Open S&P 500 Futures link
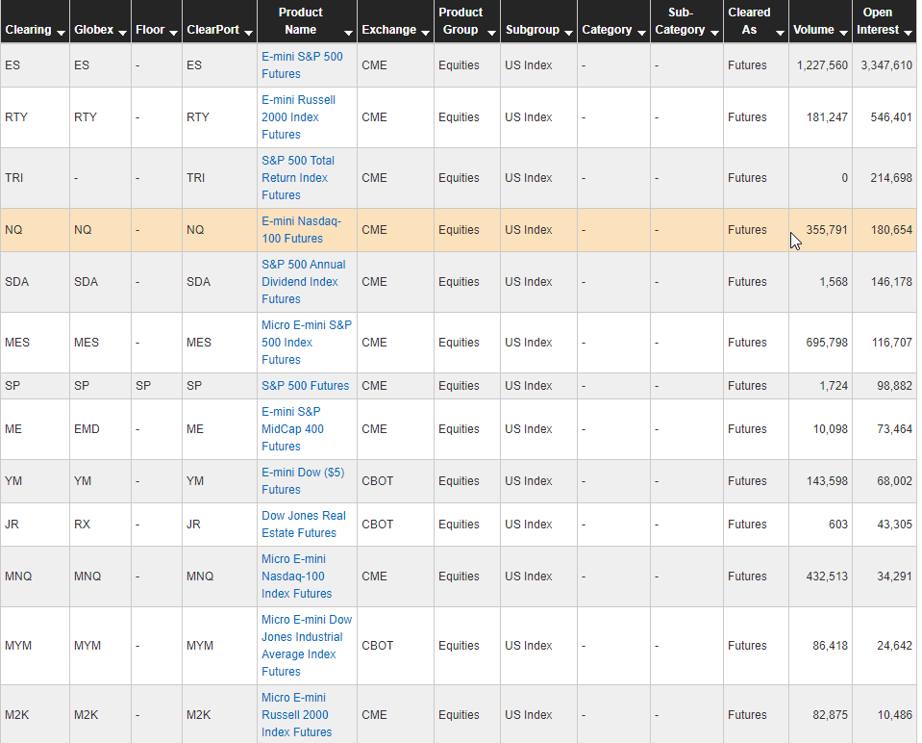The height and width of the screenshot is (743, 922). tap(305, 386)
